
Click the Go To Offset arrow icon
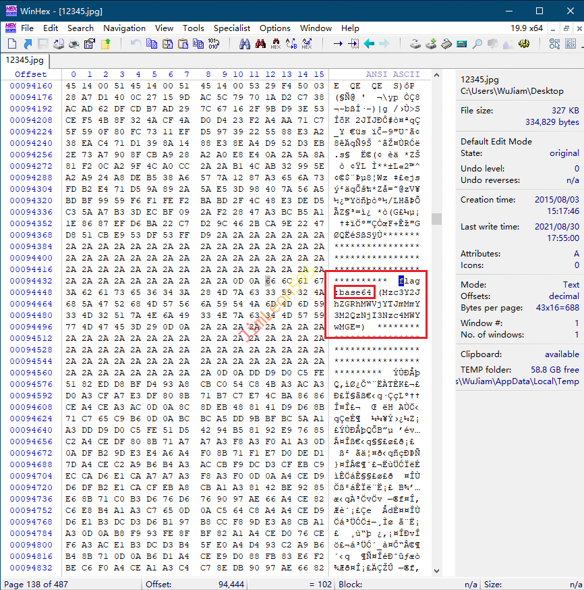338,44
